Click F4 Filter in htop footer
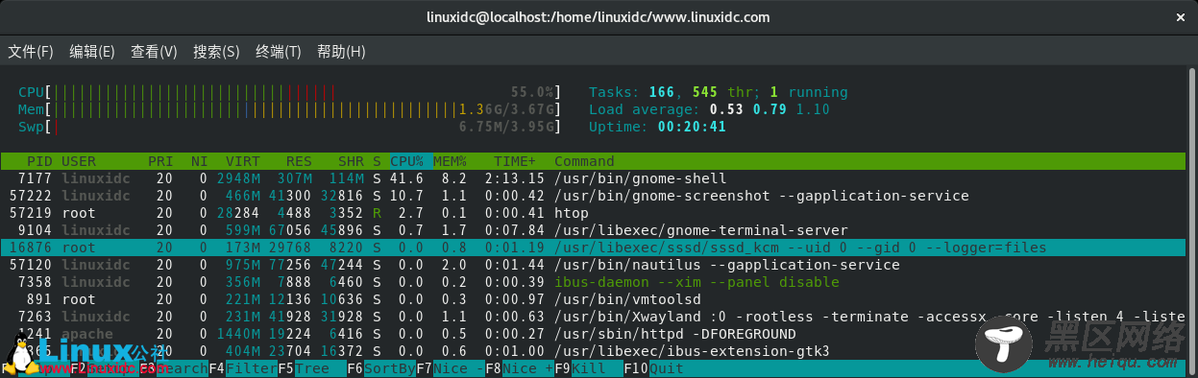The image size is (1198, 378). coord(243,368)
